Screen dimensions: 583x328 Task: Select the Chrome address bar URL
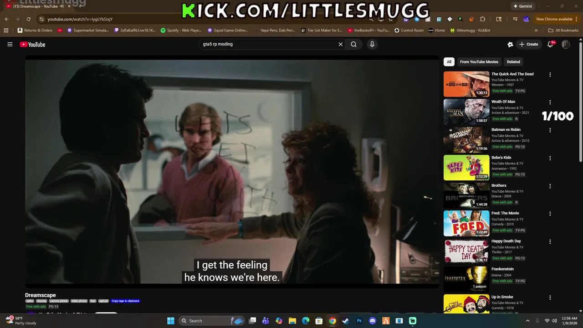(80, 19)
